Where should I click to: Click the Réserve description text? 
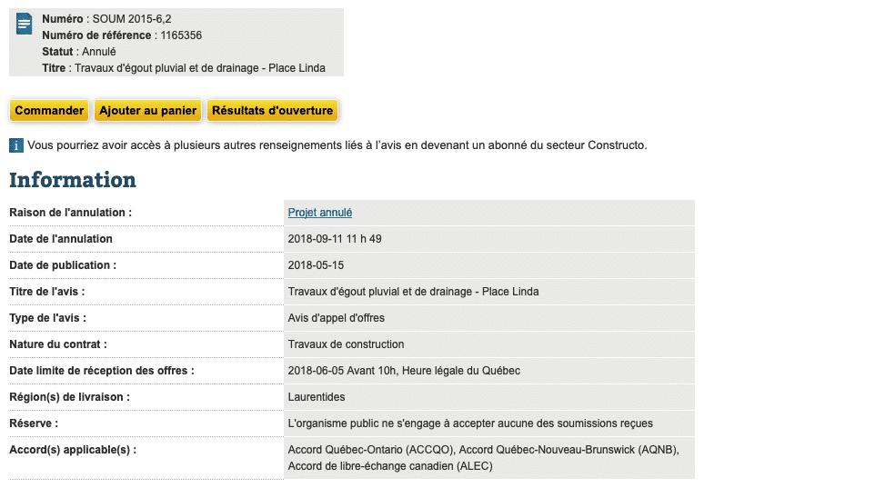[470, 423]
